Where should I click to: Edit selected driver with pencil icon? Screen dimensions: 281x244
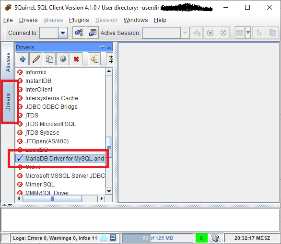[x=36, y=59]
